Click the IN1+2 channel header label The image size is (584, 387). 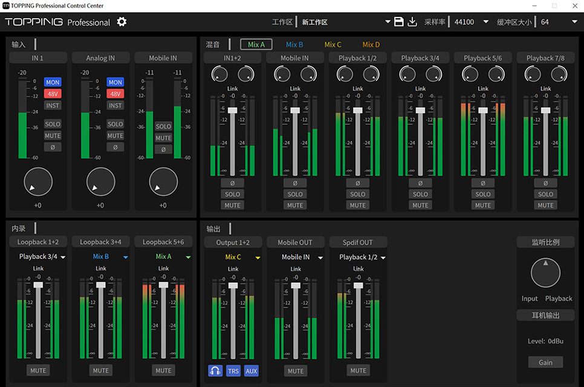(232, 57)
